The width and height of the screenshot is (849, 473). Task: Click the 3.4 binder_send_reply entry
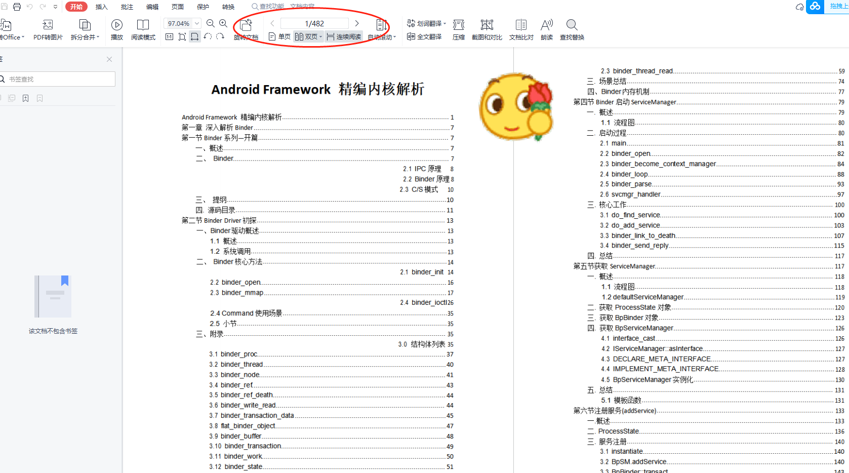[x=722, y=246]
